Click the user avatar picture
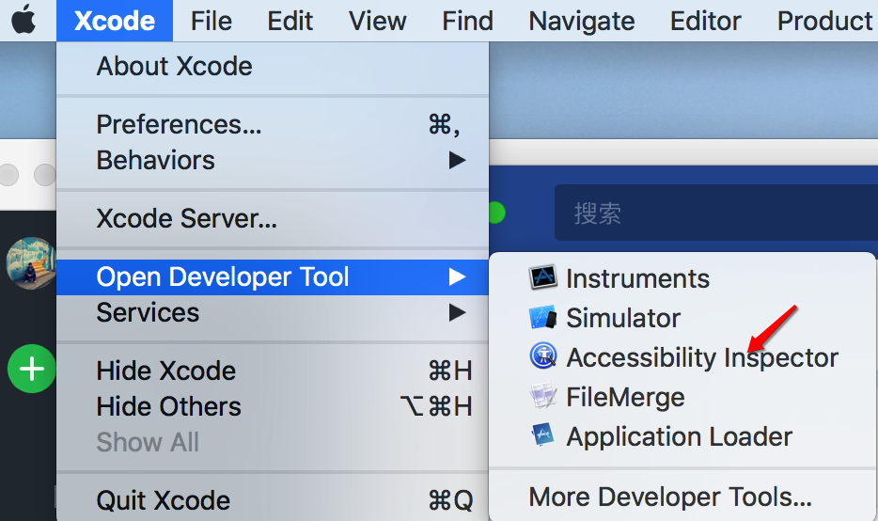Viewport: 878px width, 521px height. click(31, 263)
